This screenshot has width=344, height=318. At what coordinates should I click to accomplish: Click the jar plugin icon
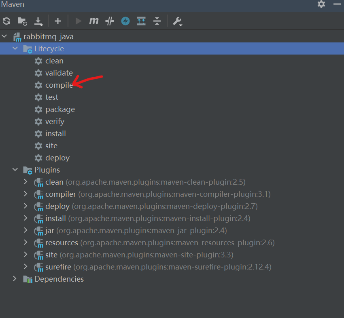tap(38, 231)
